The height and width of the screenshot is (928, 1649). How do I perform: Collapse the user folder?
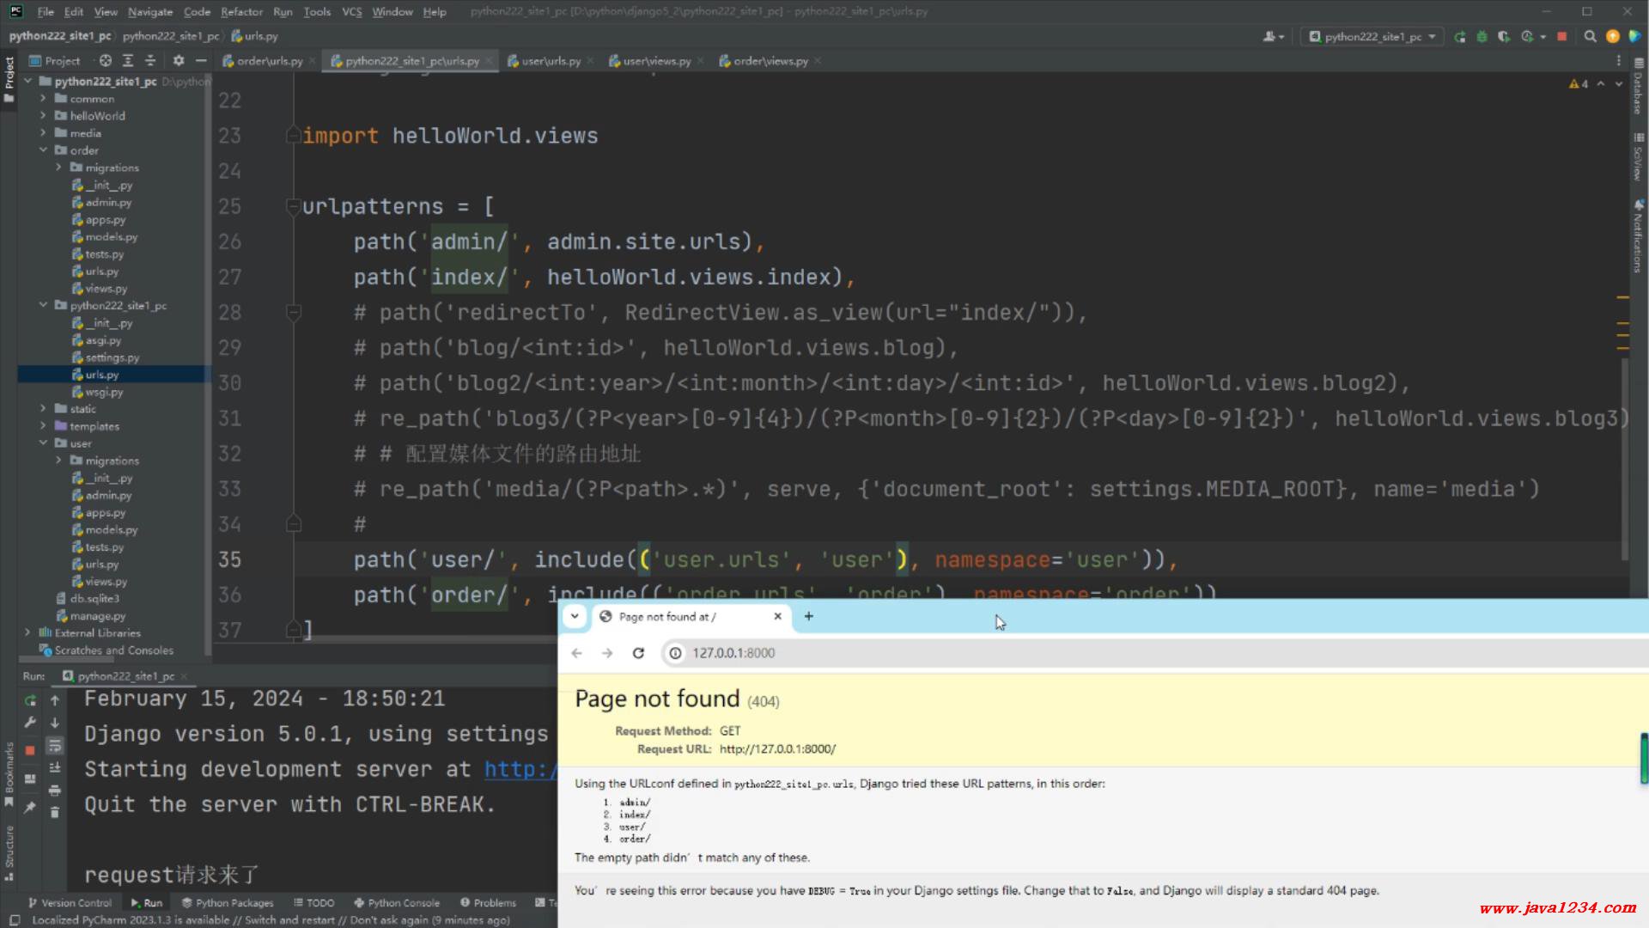pyautogui.click(x=43, y=443)
